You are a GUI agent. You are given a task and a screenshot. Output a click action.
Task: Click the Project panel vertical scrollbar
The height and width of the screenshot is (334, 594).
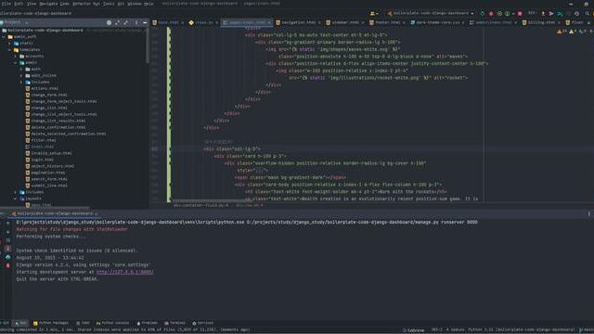click(x=147, y=46)
